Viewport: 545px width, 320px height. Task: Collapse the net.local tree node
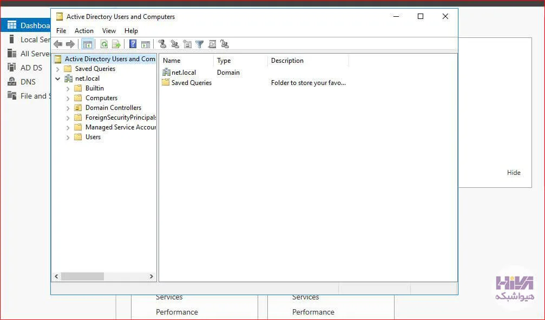[x=58, y=79]
